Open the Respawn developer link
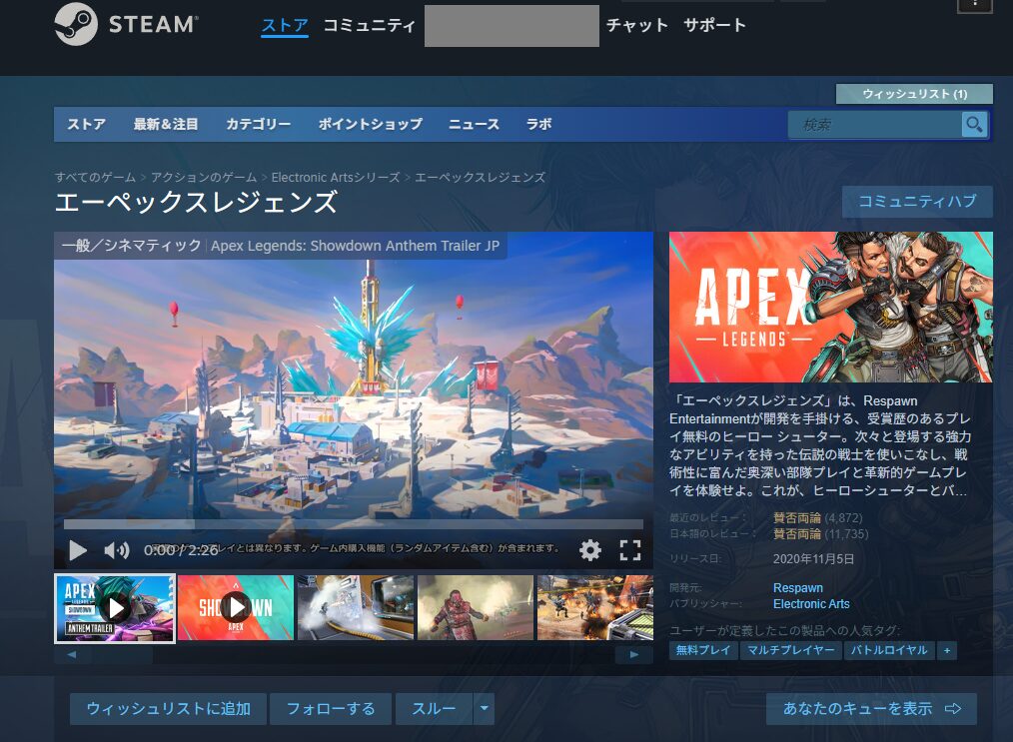The width and height of the screenshot is (1013, 742). tap(797, 588)
